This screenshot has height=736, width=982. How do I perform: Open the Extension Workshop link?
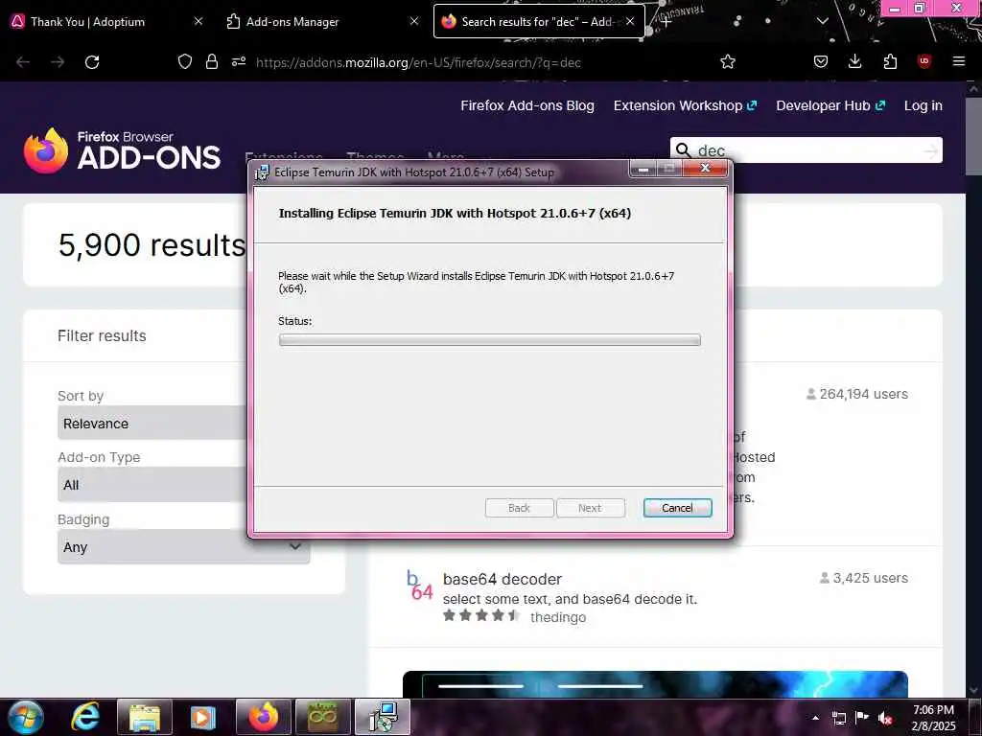pyautogui.click(x=685, y=105)
